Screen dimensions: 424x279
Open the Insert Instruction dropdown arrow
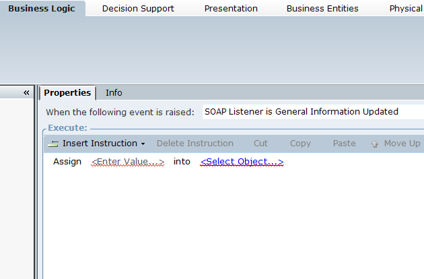(x=143, y=144)
